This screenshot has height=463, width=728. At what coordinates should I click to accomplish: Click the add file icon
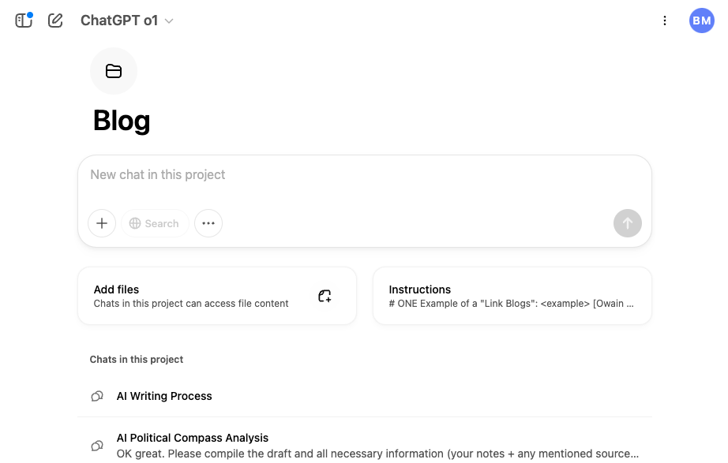click(x=325, y=296)
